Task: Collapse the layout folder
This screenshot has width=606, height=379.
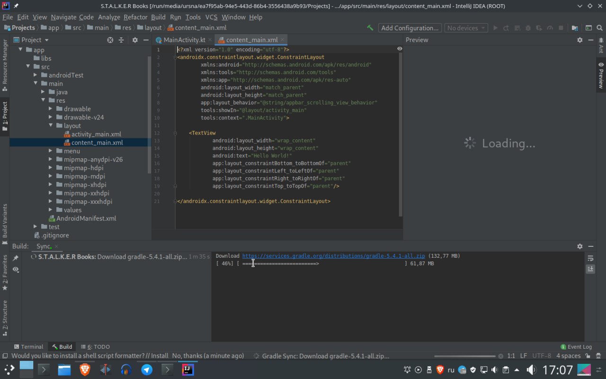Action: tap(51, 126)
